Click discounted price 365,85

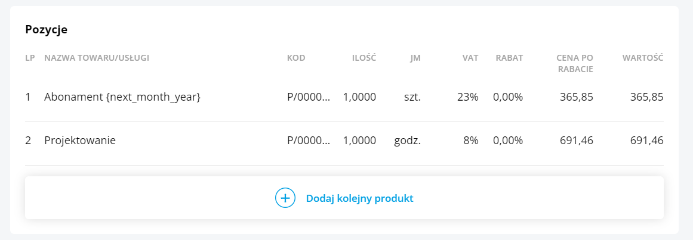click(577, 97)
